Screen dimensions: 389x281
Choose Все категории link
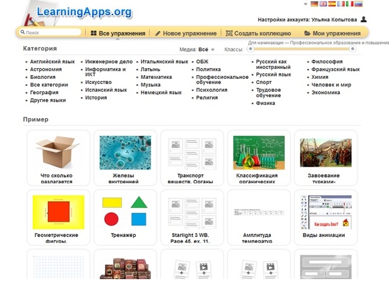(x=49, y=85)
